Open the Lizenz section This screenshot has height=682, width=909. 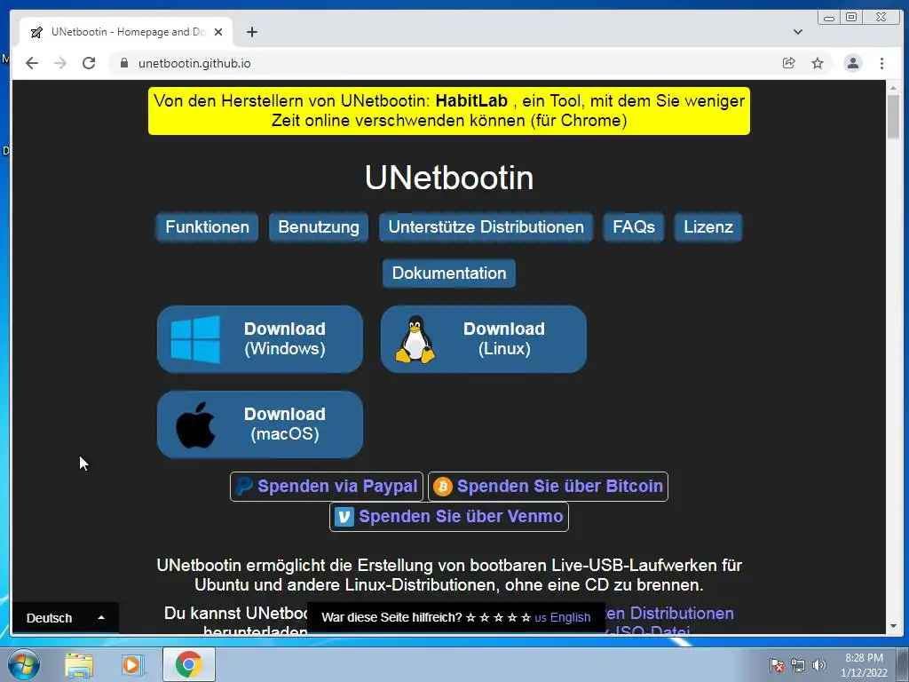click(x=707, y=226)
